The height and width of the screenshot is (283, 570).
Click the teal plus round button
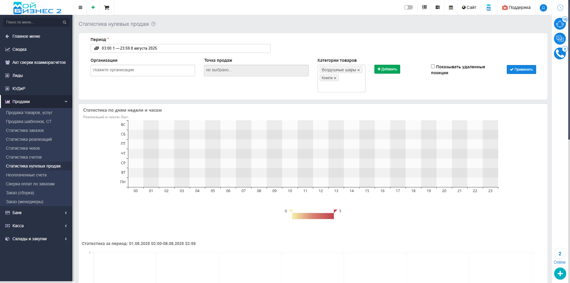tap(560, 273)
